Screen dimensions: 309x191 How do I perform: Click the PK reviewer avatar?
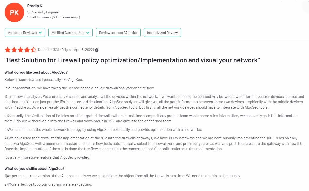tap(14, 12)
